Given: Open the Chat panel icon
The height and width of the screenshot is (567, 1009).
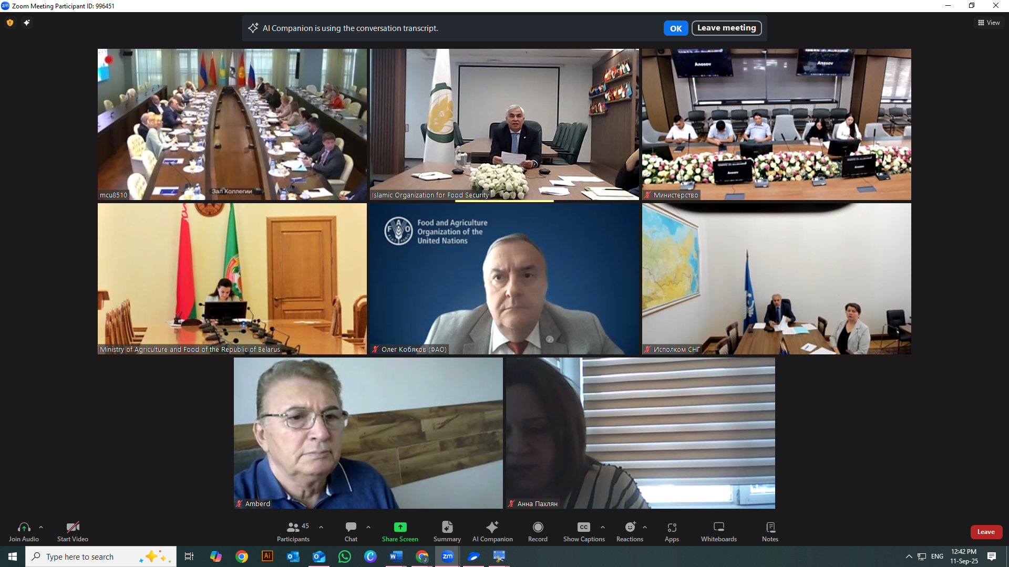Looking at the screenshot, I should (x=351, y=527).
